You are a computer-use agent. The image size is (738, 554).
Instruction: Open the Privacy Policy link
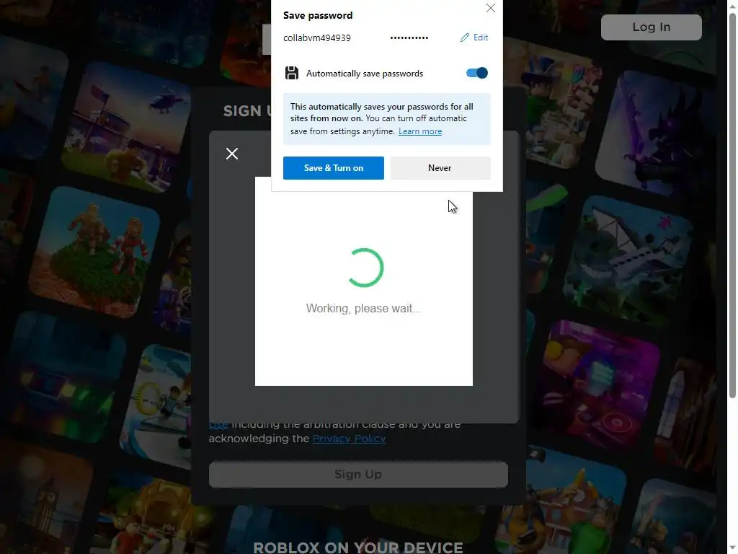point(349,439)
